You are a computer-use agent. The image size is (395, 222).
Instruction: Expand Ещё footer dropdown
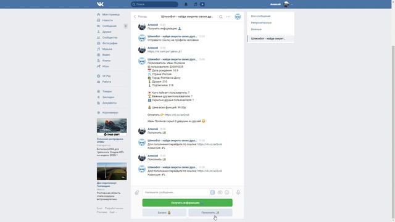113,212
